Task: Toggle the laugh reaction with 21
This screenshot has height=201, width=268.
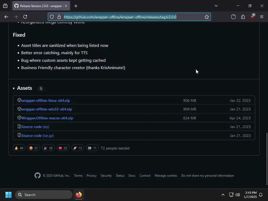Action: [x=33, y=148]
